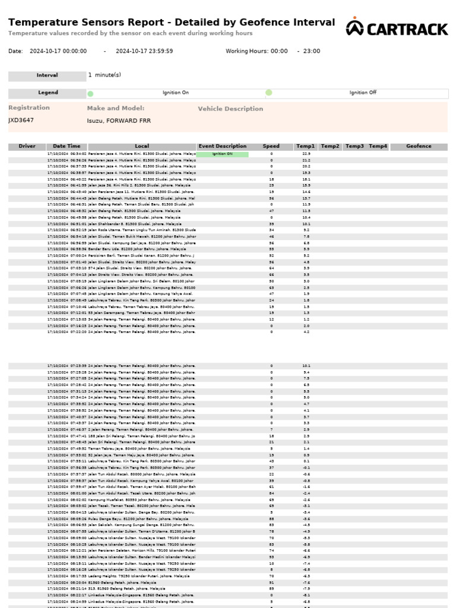Click the green Ignition ON event cell
Image resolution: width=456 pixels, height=608 pixels.
(x=222, y=154)
